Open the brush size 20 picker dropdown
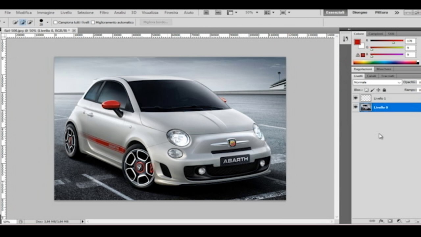Image resolution: width=421 pixels, height=237 pixels. [x=47, y=22]
